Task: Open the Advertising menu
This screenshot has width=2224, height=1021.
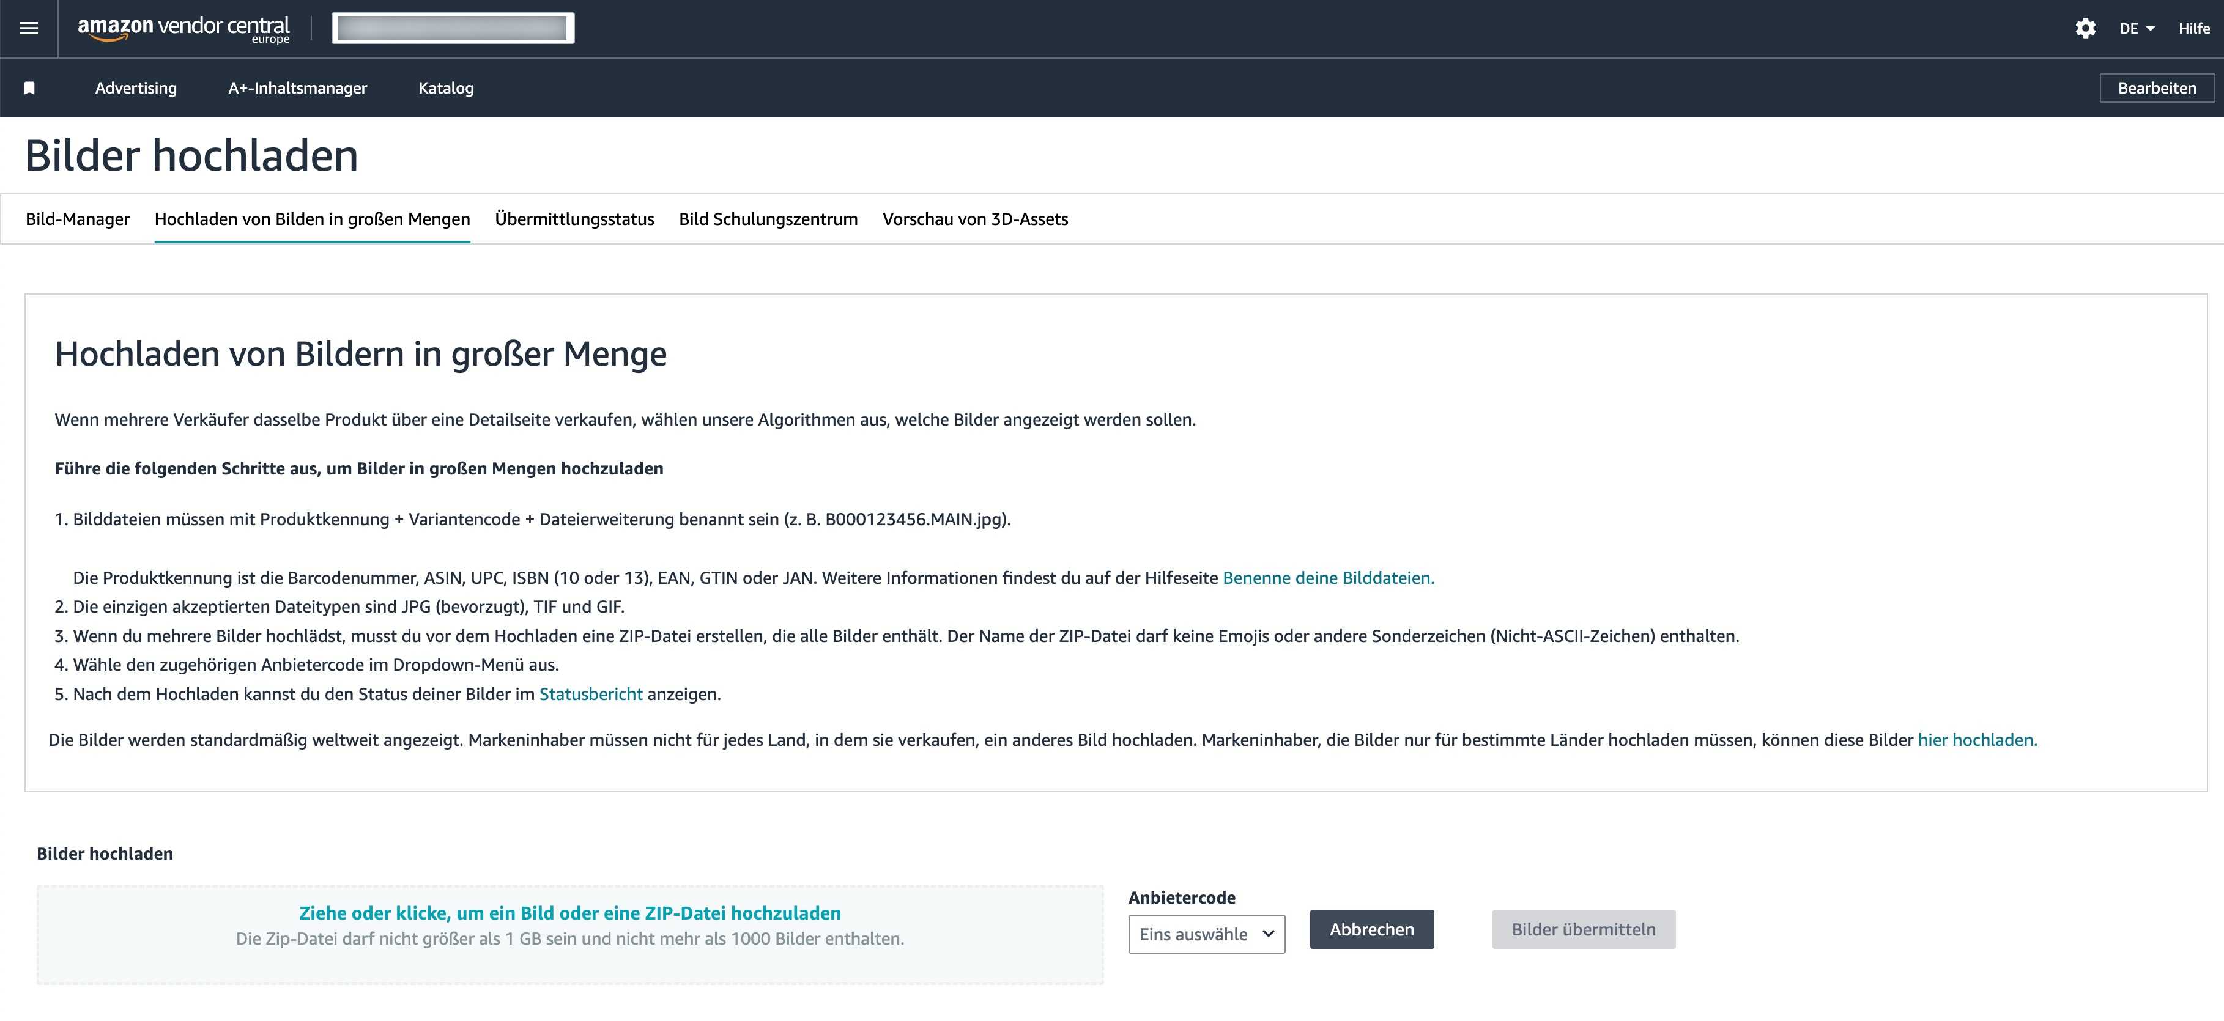Action: click(x=136, y=88)
